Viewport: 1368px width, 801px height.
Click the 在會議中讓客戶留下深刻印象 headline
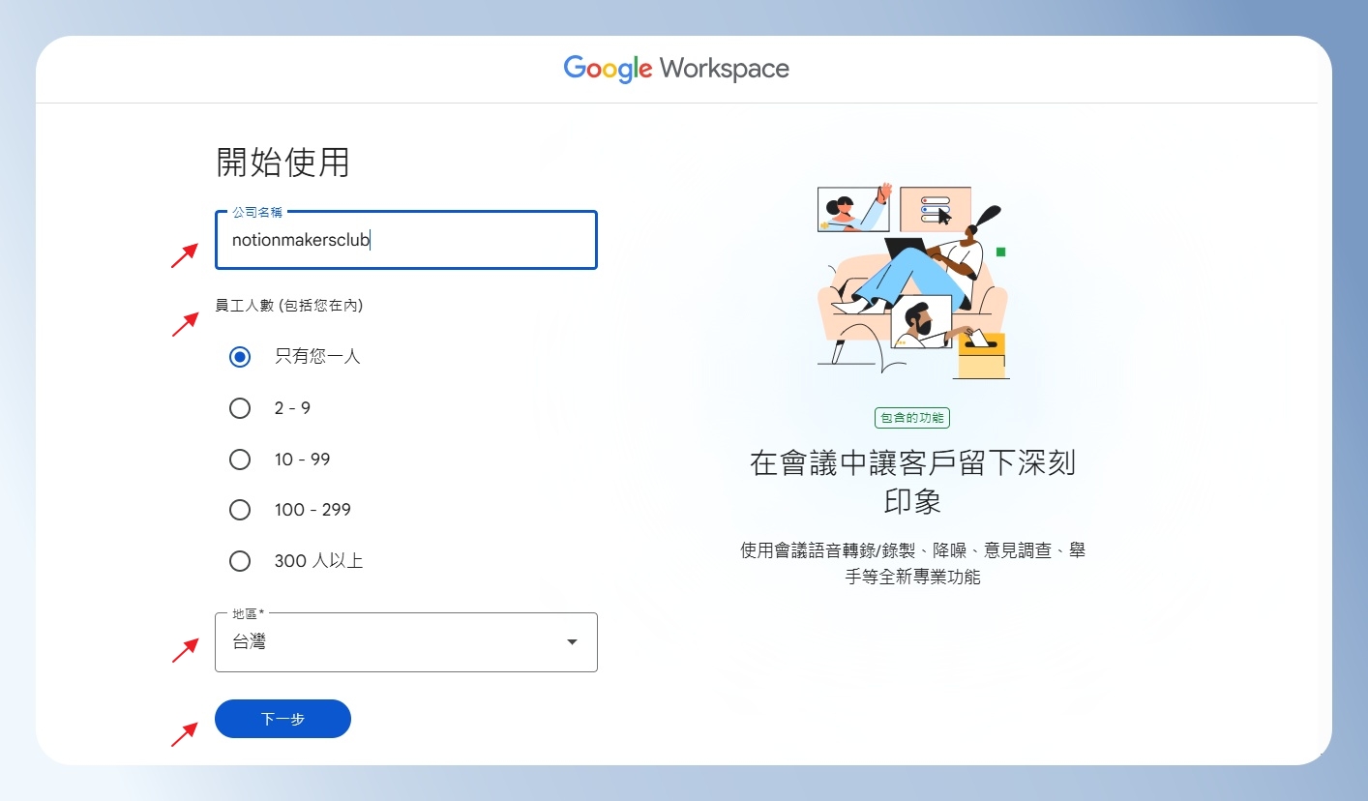click(x=912, y=483)
